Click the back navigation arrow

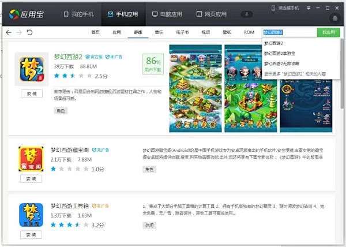point(9,32)
